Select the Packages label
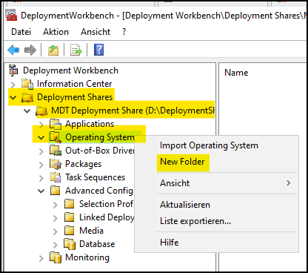 (83, 164)
